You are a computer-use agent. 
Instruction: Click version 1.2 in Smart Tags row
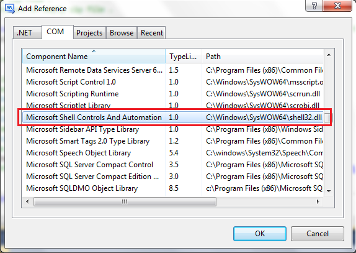174,141
